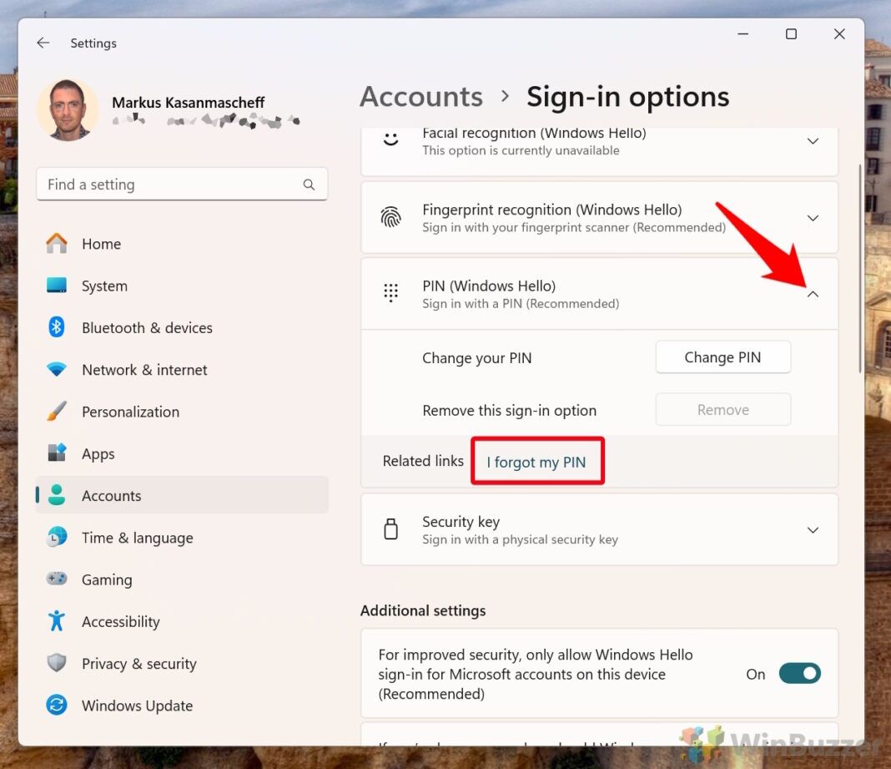The height and width of the screenshot is (769, 891).
Task: Click the PIN keypad dots icon
Action: click(x=390, y=293)
